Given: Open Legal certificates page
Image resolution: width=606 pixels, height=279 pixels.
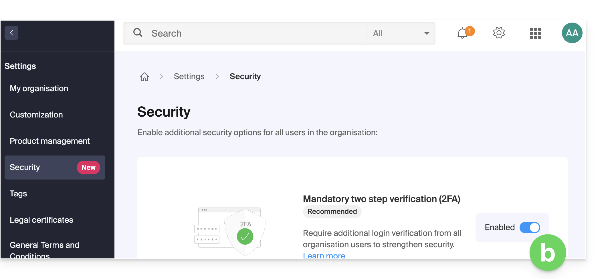Looking at the screenshot, I should [x=41, y=220].
